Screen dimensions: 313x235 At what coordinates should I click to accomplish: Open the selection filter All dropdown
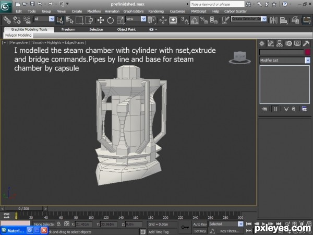[52, 19]
